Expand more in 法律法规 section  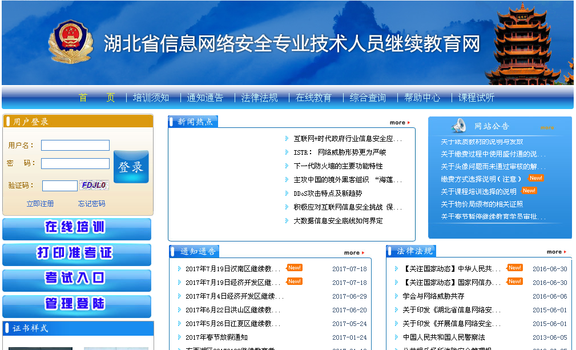[556, 252]
